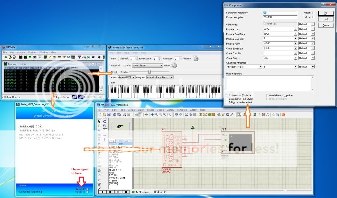Select the Selection Mode arrow tool

pos(99,121)
